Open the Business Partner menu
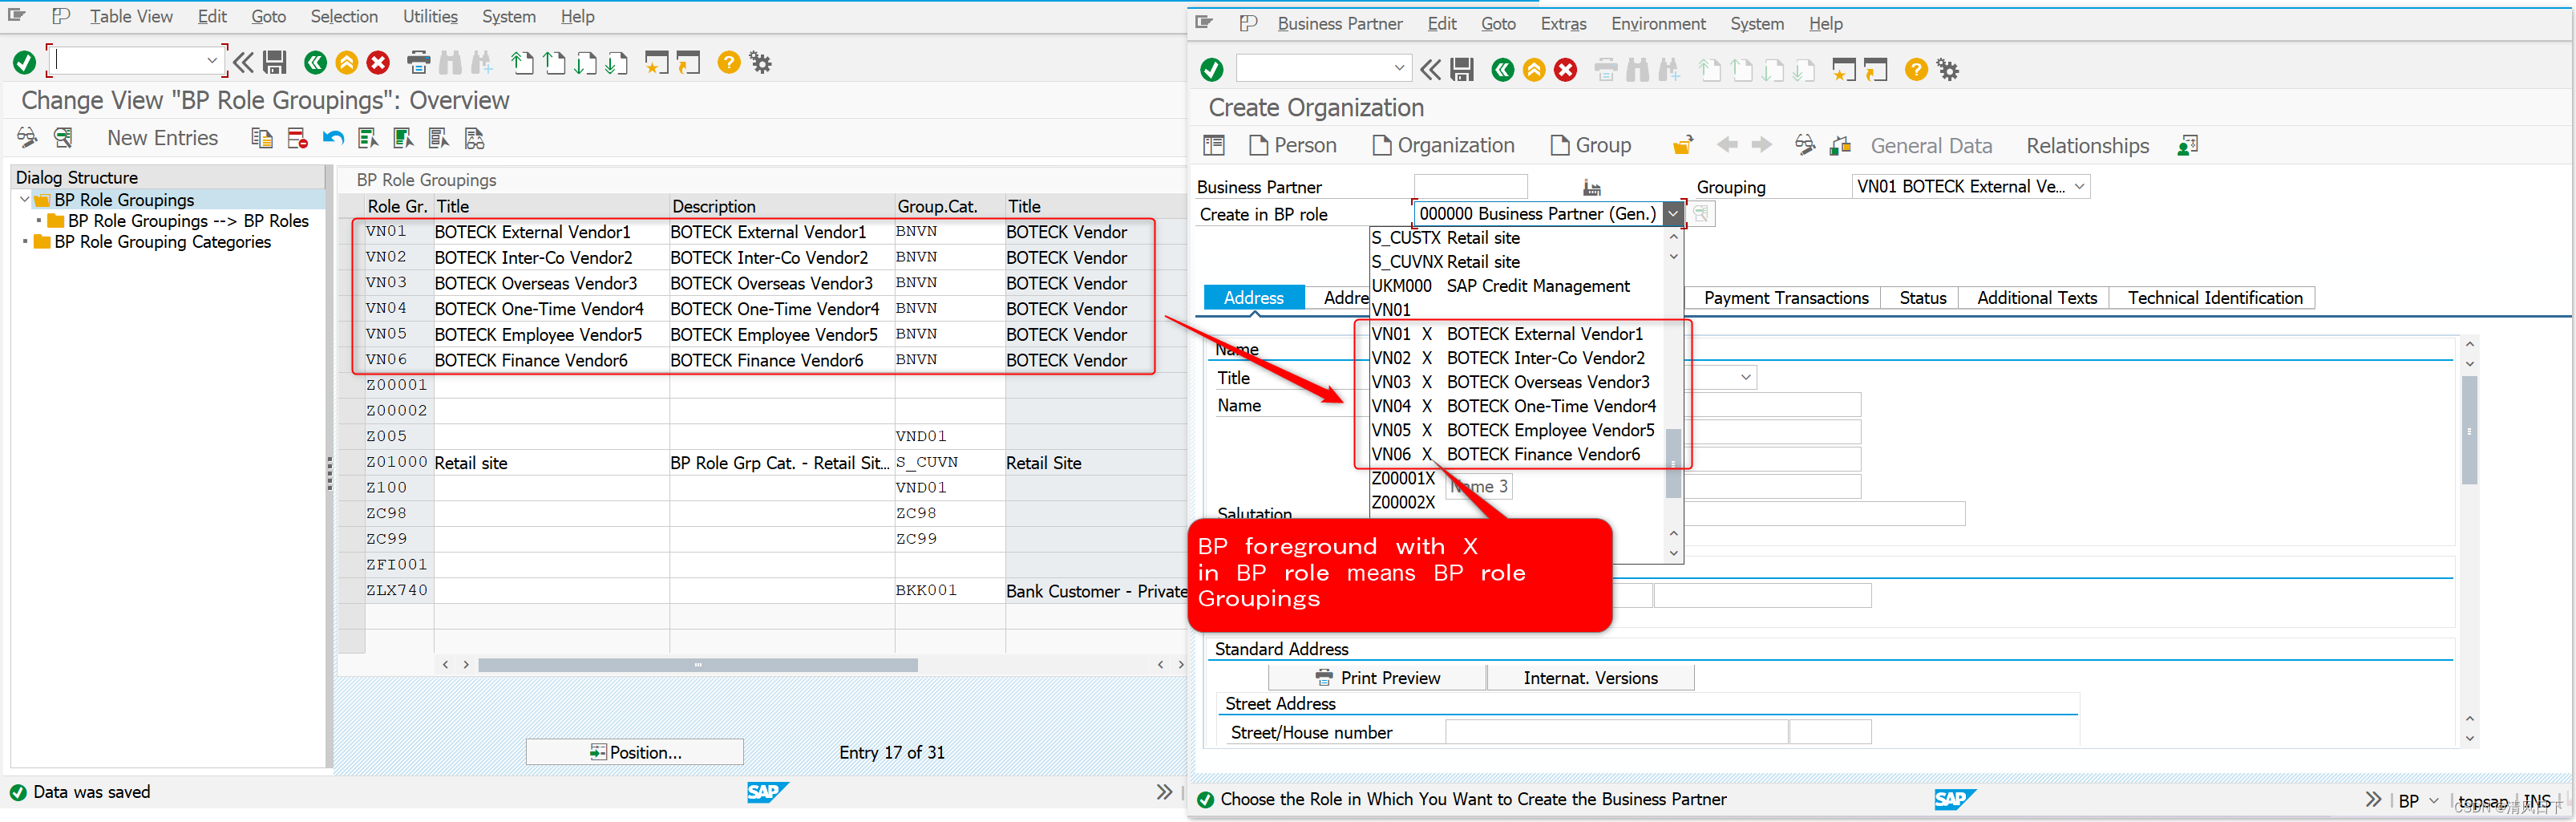Screen dimensions: 2576x822 [1339, 24]
